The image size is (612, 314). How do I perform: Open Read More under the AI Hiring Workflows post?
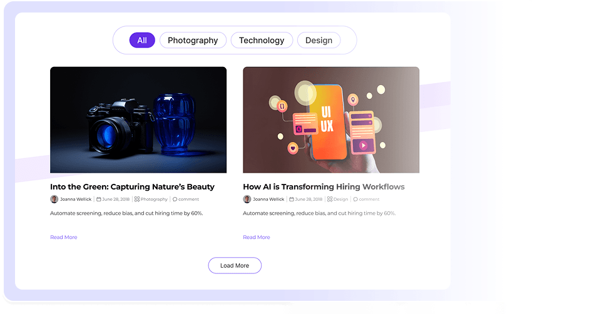point(257,237)
